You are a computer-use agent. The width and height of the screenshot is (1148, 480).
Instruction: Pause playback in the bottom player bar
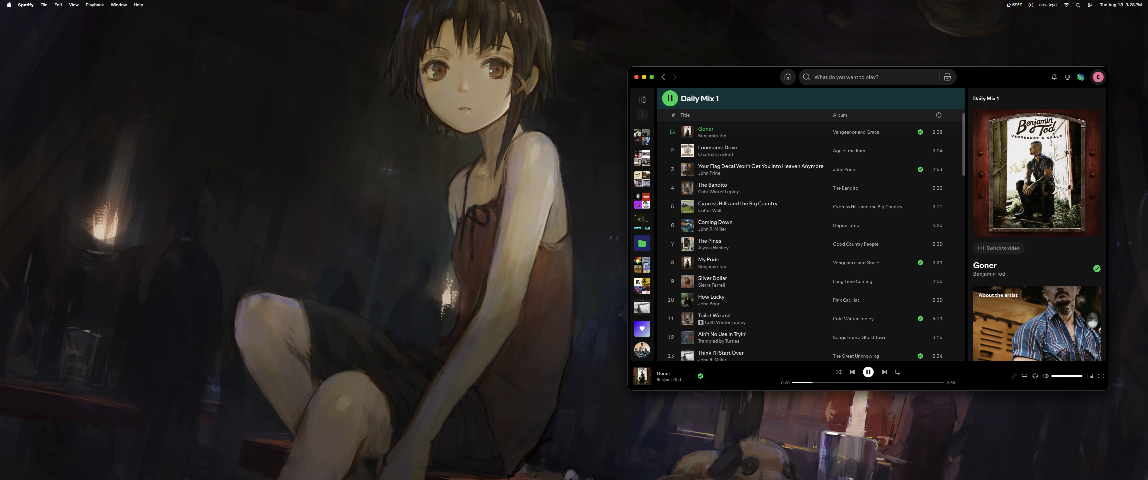tap(868, 372)
